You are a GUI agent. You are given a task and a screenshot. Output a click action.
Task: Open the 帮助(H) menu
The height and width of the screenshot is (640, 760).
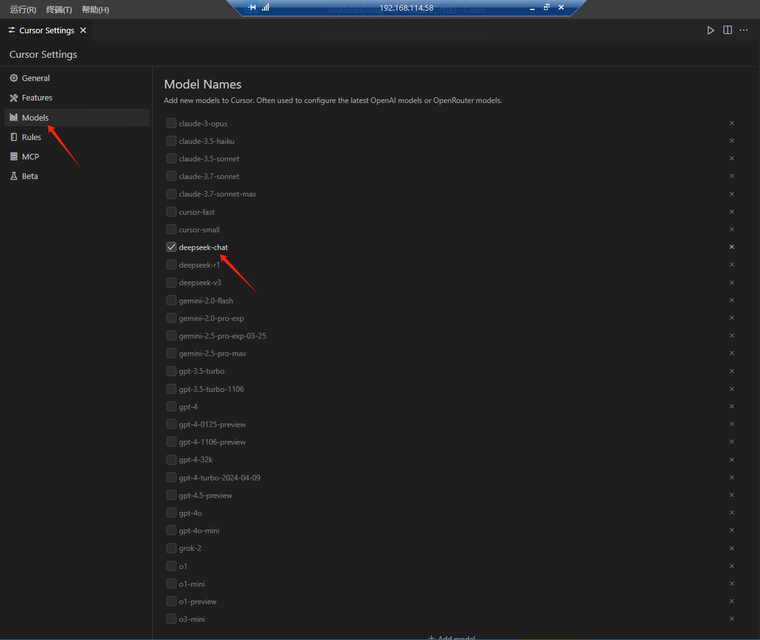(x=95, y=9)
